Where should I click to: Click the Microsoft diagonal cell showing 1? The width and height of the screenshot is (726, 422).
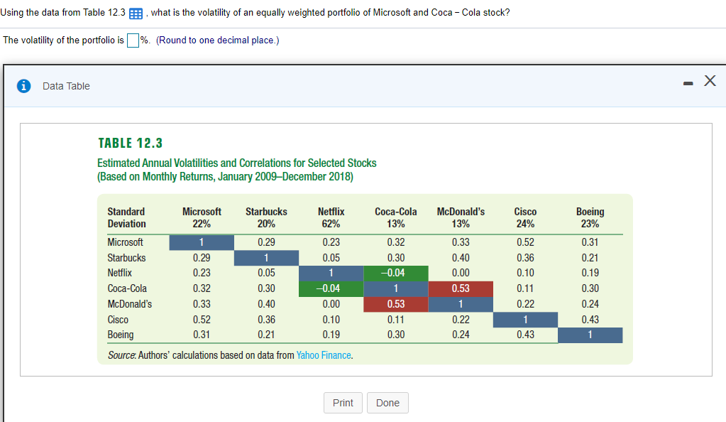(202, 242)
